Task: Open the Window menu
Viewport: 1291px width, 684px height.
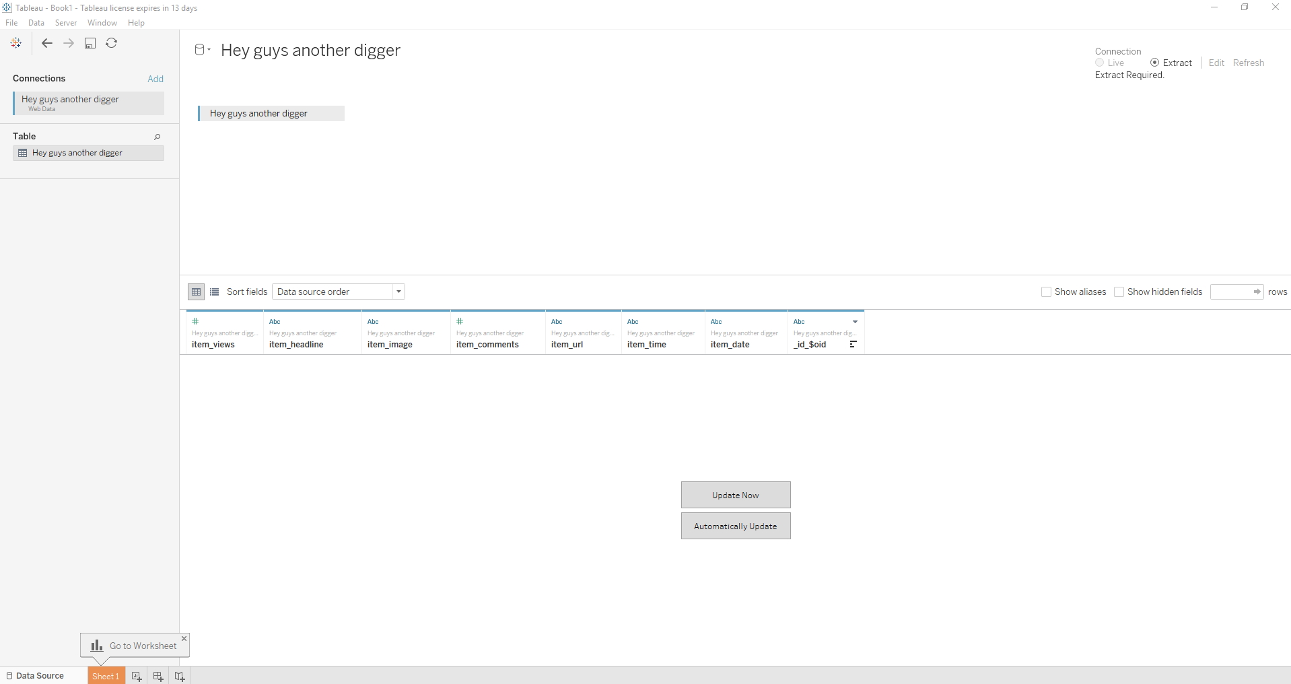Action: pyautogui.click(x=102, y=23)
